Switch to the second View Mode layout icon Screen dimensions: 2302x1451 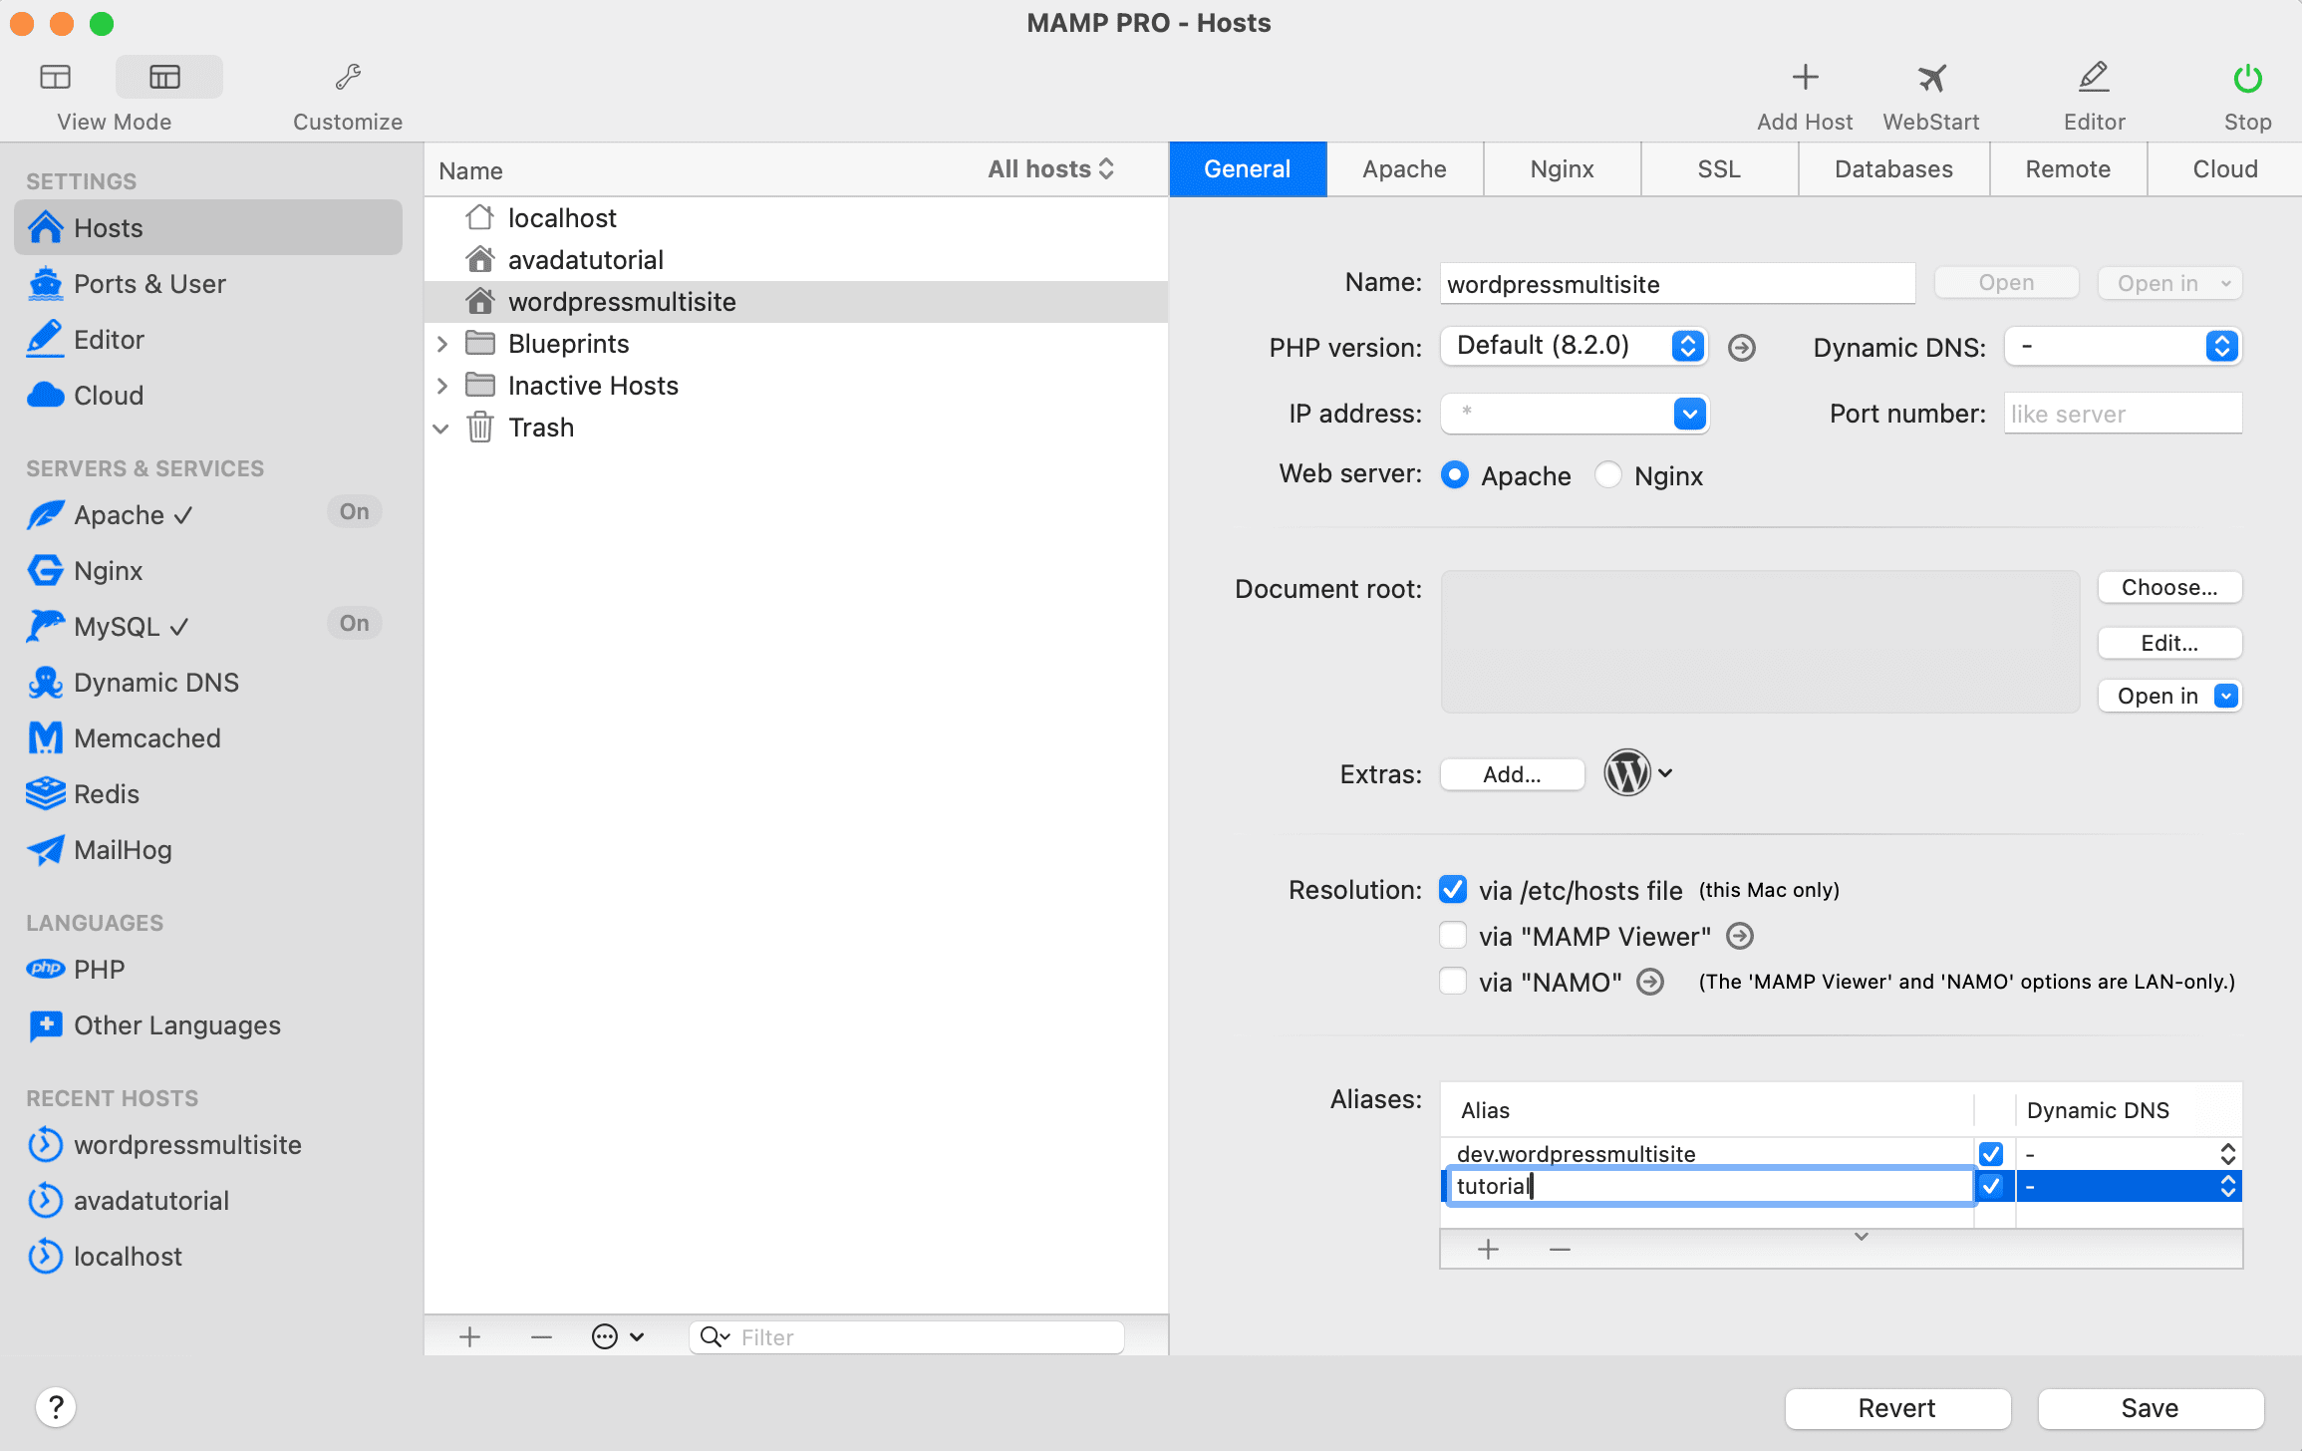(x=165, y=77)
